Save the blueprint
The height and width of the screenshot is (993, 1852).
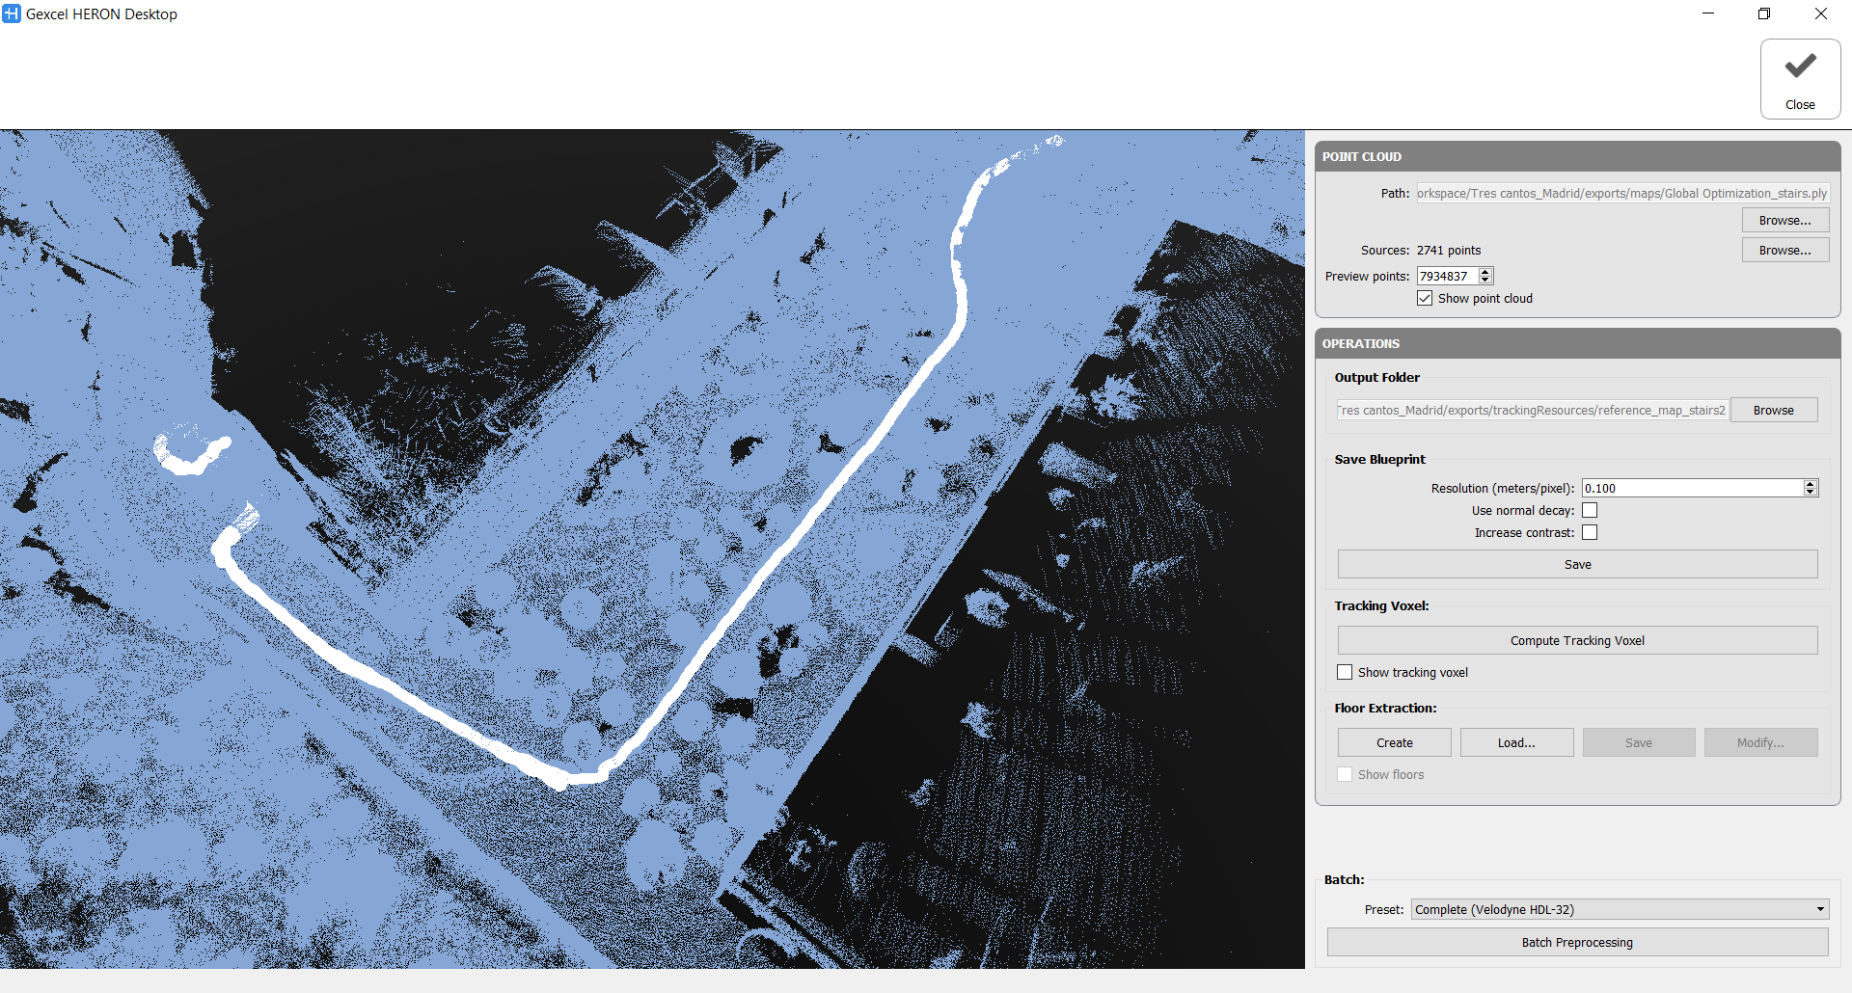tap(1577, 564)
